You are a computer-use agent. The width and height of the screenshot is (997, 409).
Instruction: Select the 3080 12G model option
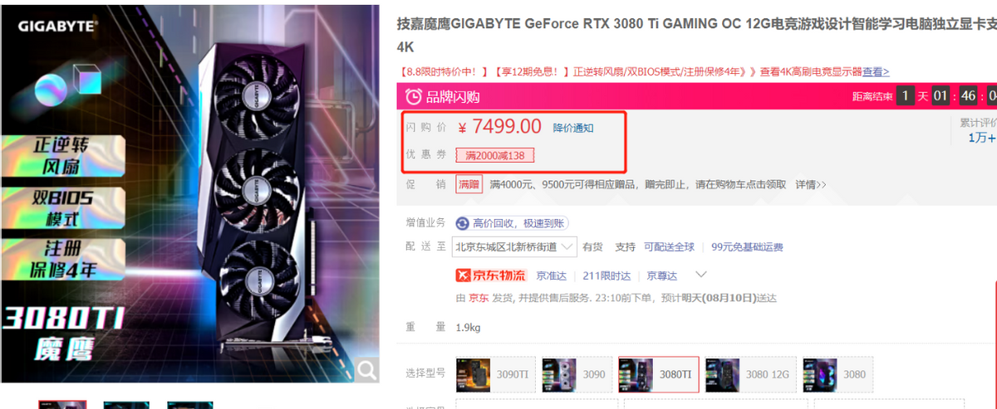[x=750, y=374]
